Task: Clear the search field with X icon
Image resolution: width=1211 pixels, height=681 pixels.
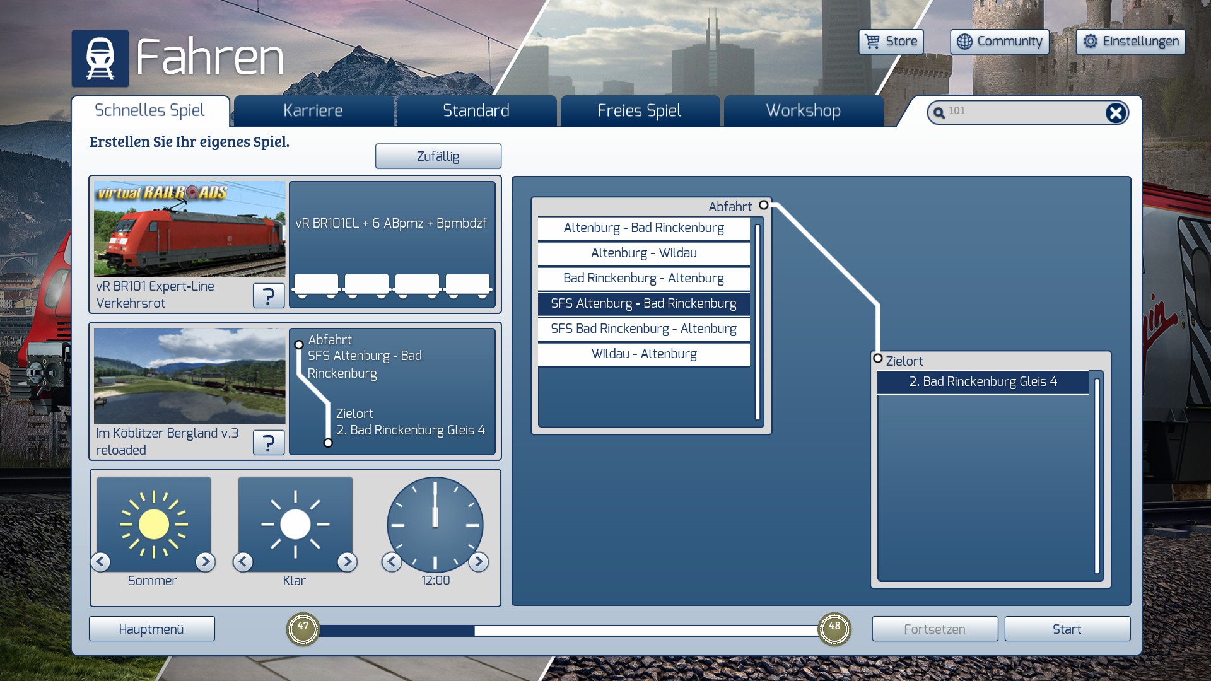Action: (1115, 113)
